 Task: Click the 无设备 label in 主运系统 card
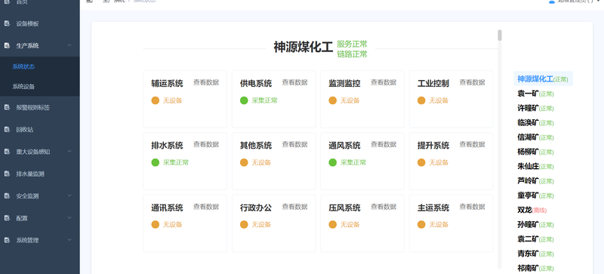(x=439, y=224)
